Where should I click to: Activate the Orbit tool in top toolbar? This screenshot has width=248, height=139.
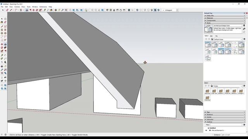tap(56, 10)
